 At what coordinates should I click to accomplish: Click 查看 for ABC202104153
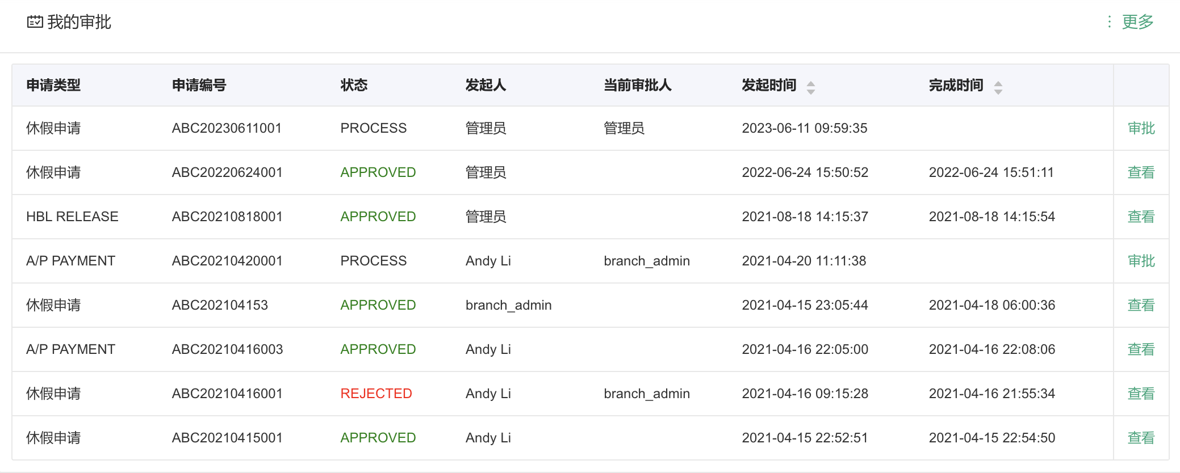1141,306
